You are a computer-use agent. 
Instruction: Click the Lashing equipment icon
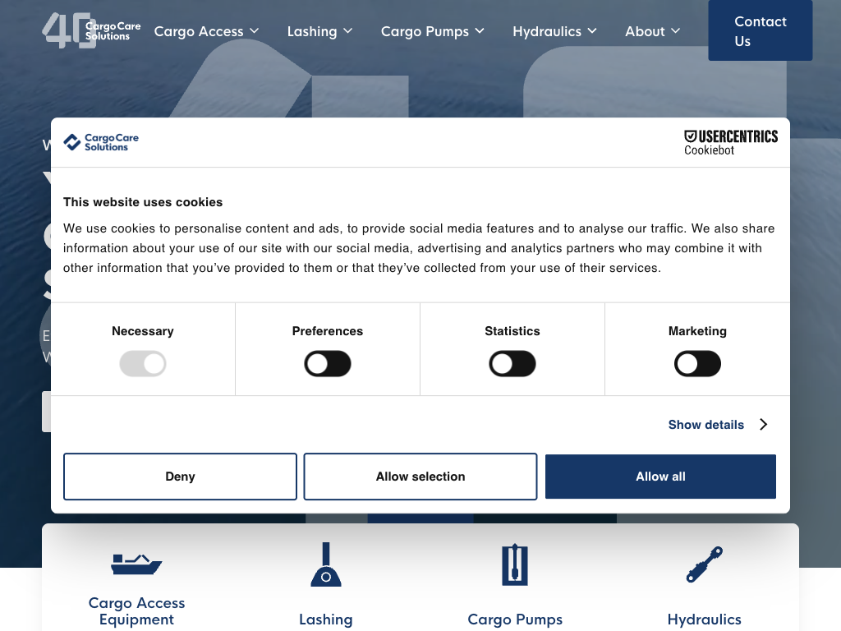click(x=326, y=564)
